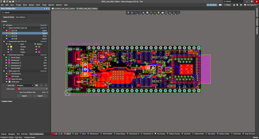Click the Buy Now button
This screenshot has width=259, height=139.
coord(212,5)
